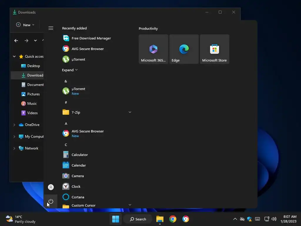
Task: Open the New dropdown in File Explorer
Action: [x=25, y=25]
